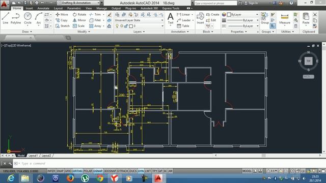The height and width of the screenshot is (183, 326).
Task: Open the Measure utility
Action: pyautogui.click(x=285, y=19)
